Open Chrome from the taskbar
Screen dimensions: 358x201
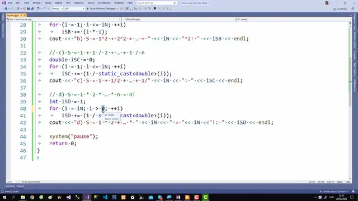coord(32,197)
